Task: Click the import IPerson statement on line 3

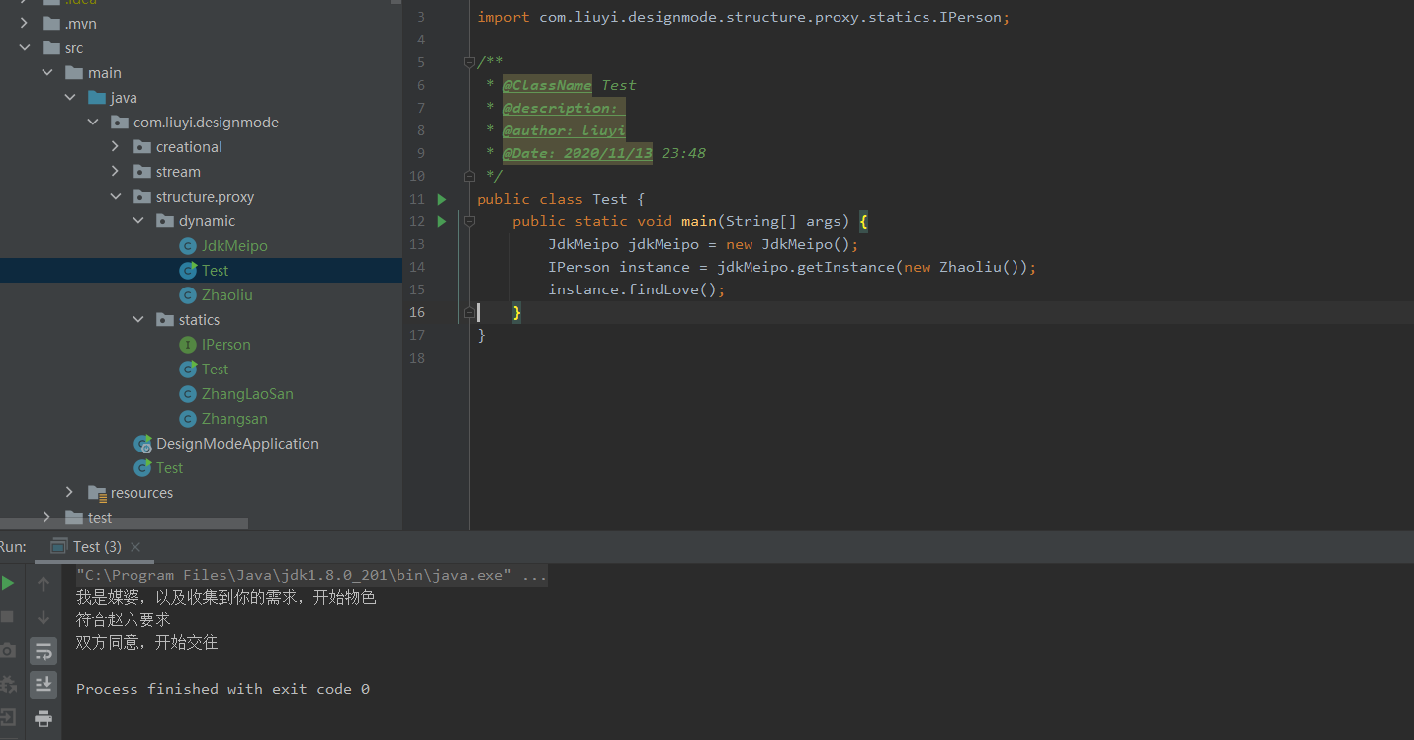Action: tap(744, 17)
